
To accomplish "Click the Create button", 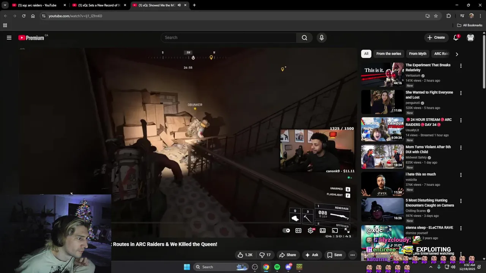I will [x=436, y=38].
